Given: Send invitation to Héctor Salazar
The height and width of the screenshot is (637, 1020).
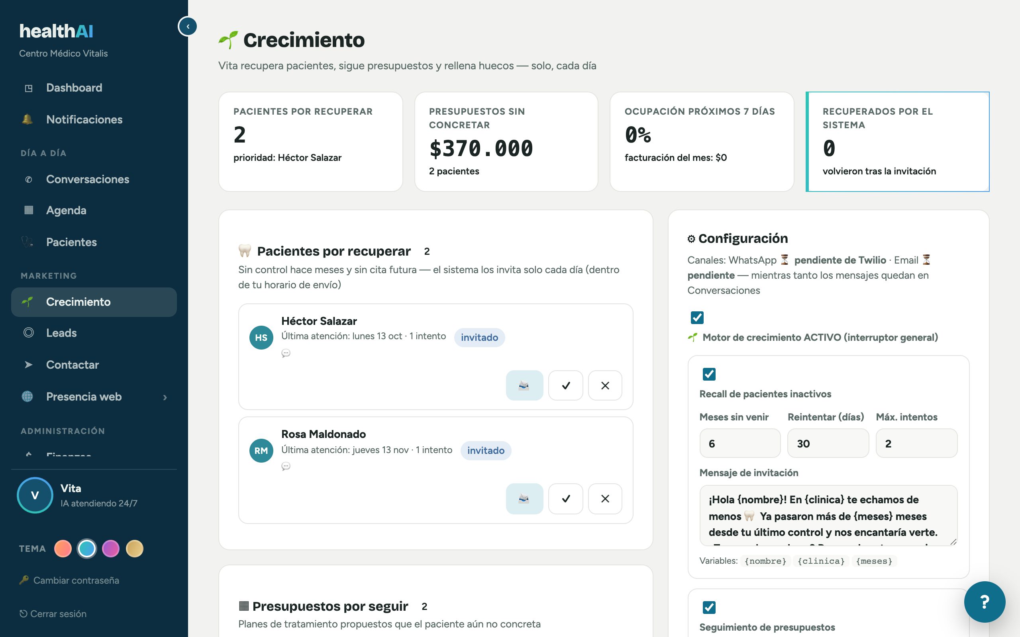Looking at the screenshot, I should [x=524, y=385].
